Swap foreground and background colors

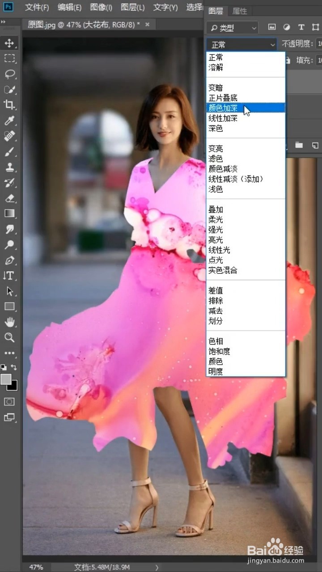(x=14, y=367)
